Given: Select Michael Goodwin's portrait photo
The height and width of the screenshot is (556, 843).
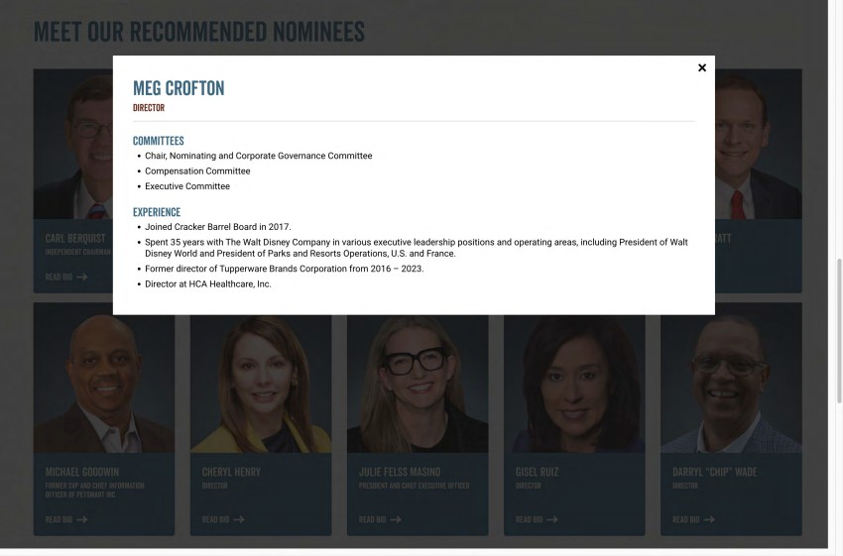Looking at the screenshot, I should [104, 384].
